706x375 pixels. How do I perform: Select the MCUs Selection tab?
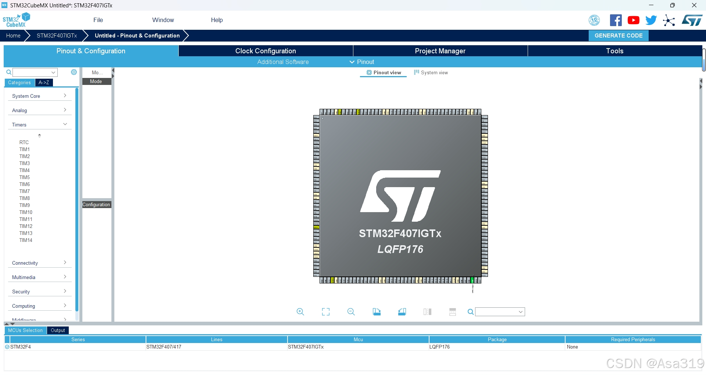point(25,330)
